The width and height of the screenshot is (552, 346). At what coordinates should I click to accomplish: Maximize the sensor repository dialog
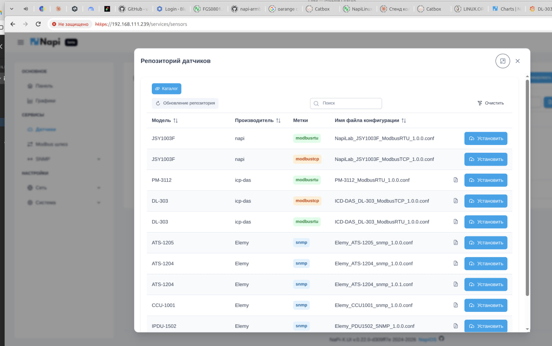click(502, 61)
